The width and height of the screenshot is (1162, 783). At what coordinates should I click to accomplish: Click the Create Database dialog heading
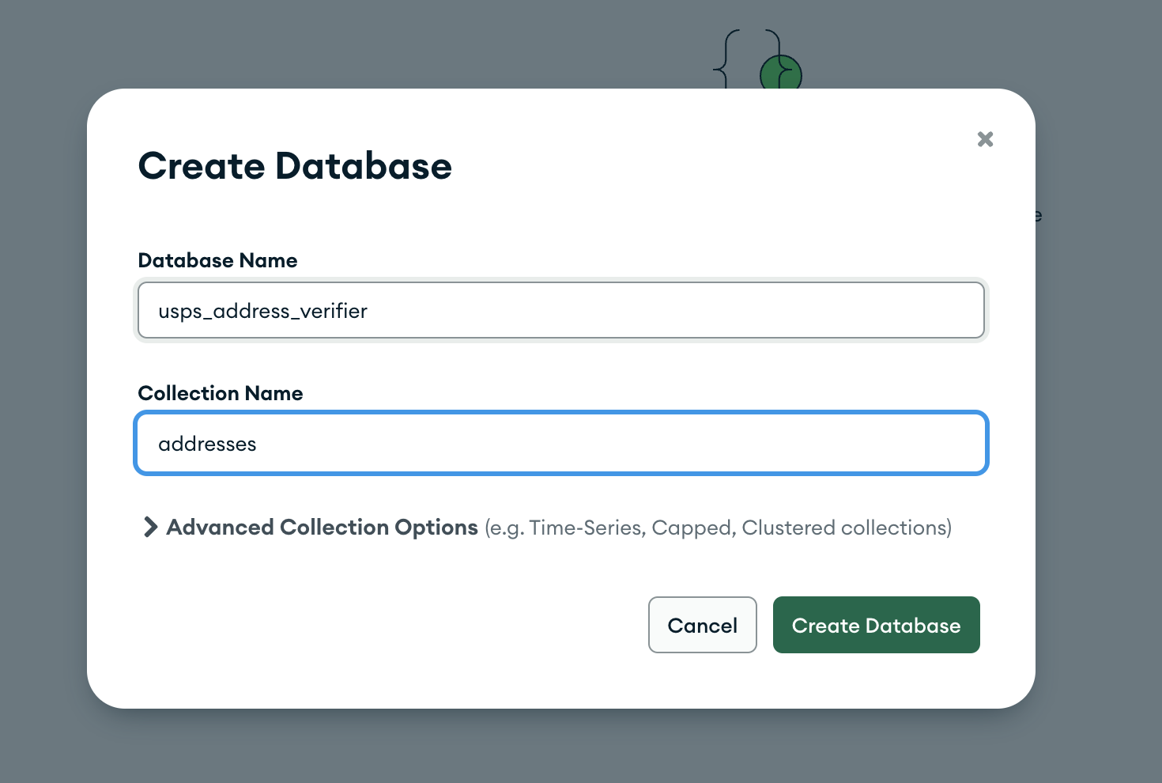pos(295,166)
